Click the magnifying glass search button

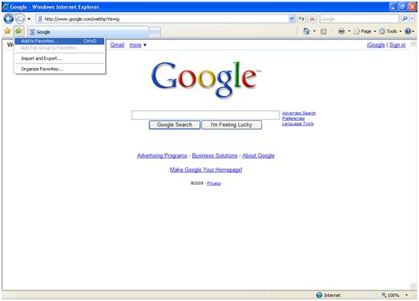coord(405,18)
